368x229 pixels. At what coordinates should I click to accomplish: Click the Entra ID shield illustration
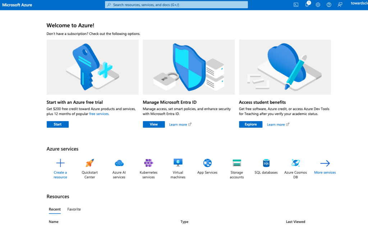(189, 67)
